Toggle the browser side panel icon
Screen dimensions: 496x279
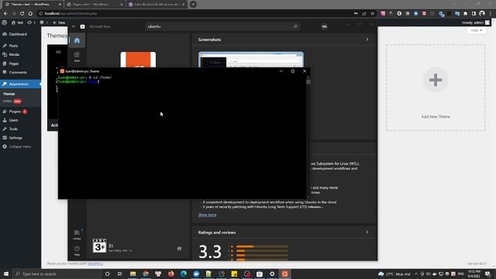474,14
